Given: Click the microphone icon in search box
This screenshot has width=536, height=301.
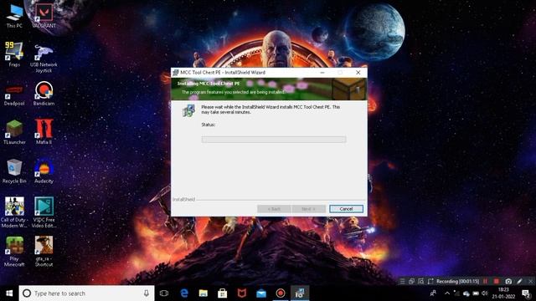Looking at the screenshot, I should tap(147, 293).
